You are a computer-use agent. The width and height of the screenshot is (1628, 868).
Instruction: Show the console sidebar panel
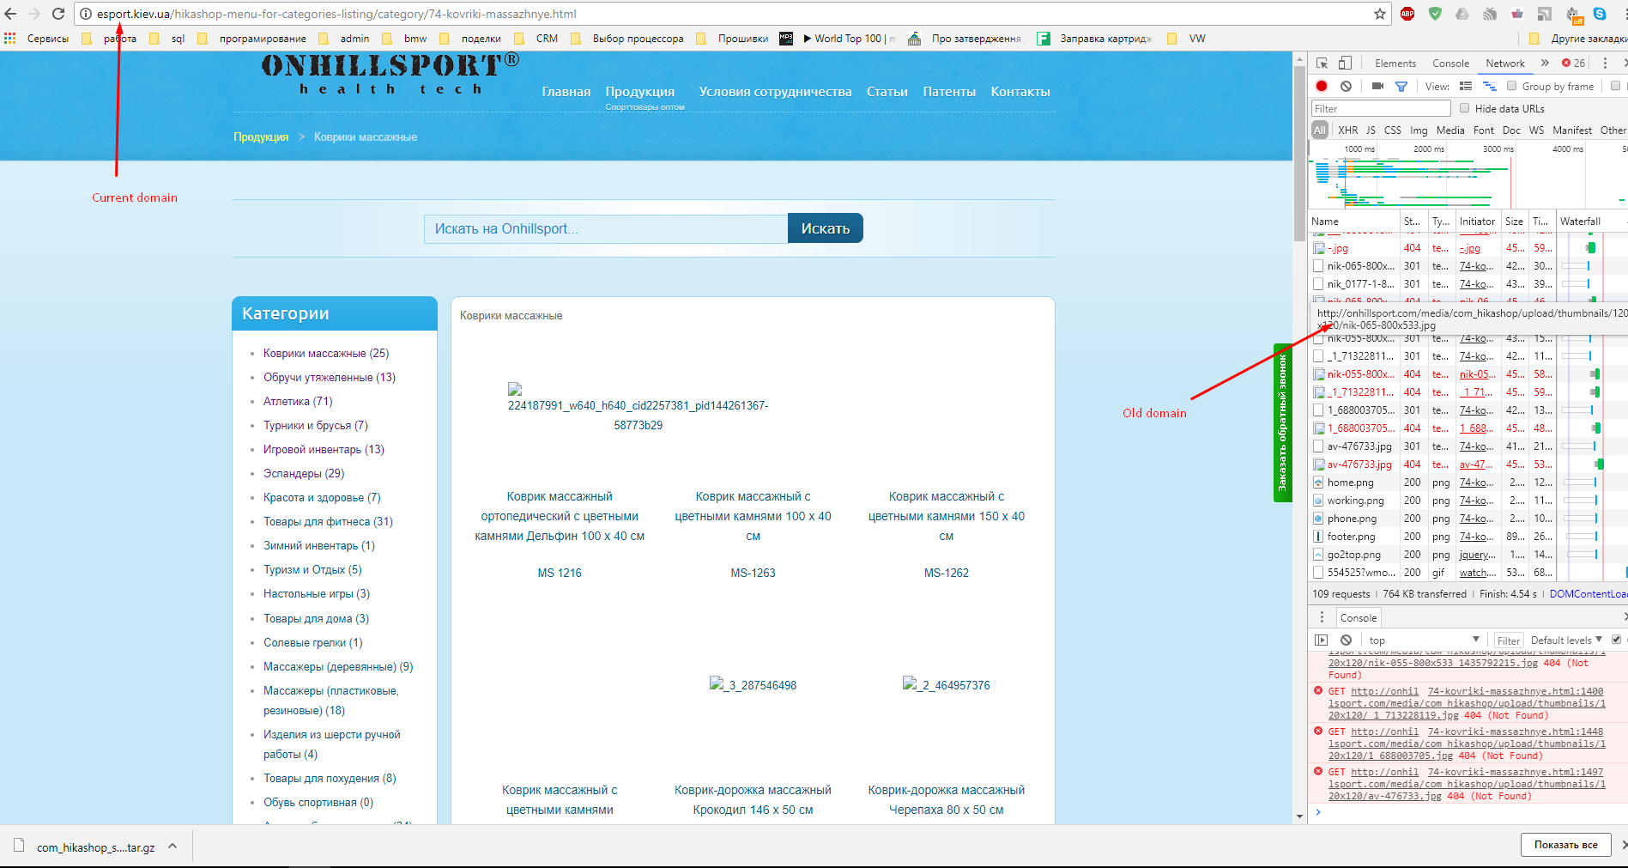pyautogui.click(x=1322, y=640)
